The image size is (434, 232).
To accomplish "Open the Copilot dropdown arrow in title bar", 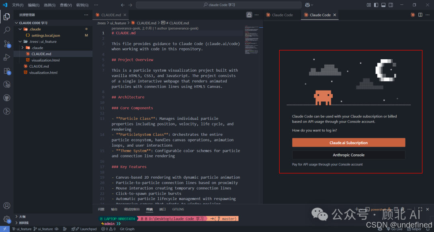I will coord(312,5).
